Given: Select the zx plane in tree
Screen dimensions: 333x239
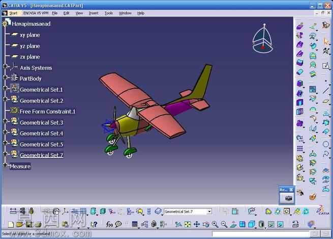Looking at the screenshot, I should point(30,57).
